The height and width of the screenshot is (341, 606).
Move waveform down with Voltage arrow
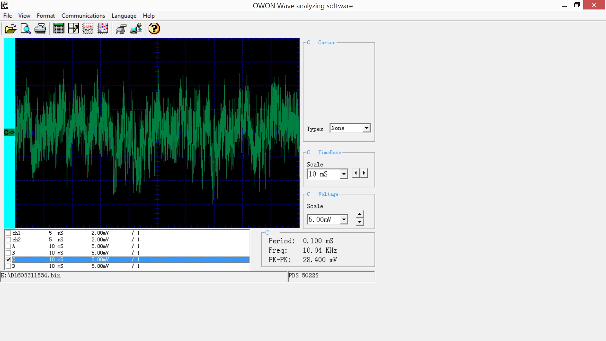360,222
